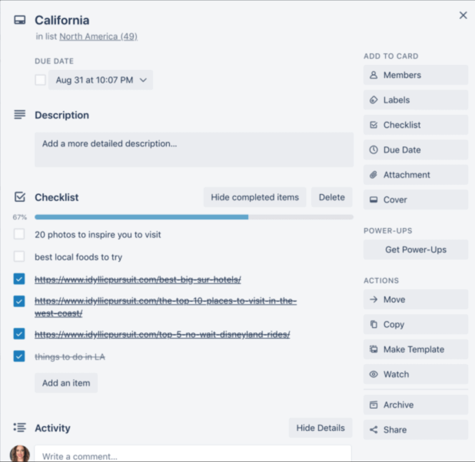Open the Aug 31 due date dropdown
Viewport: 475px width, 462px height.
click(x=101, y=80)
